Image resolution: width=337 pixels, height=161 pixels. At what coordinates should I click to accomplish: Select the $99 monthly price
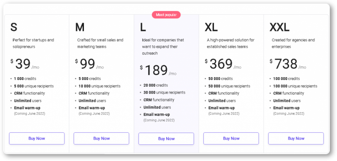[x=90, y=64]
